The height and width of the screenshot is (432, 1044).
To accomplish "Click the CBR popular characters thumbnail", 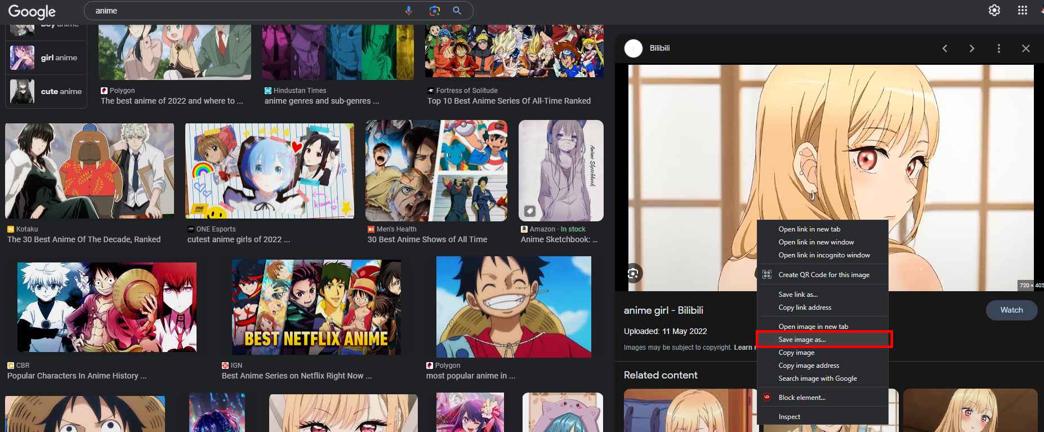I will tap(107, 307).
